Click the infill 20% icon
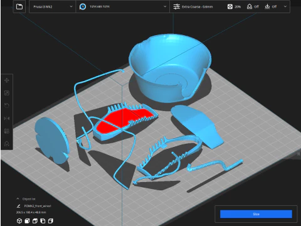The width and height of the screenshot is (301, 226). coord(230,7)
